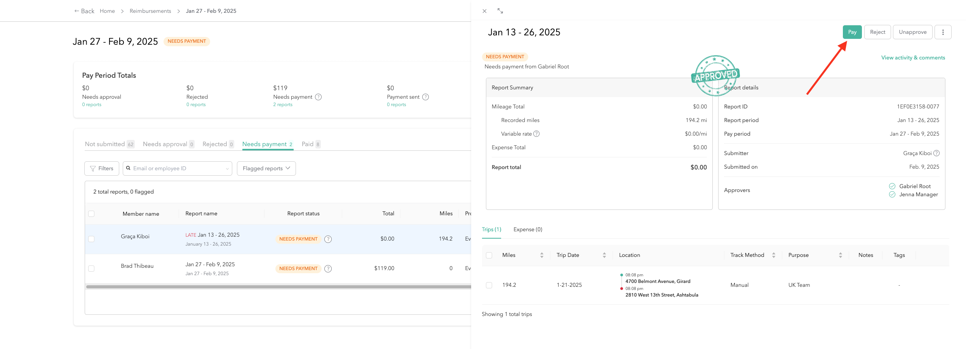Select the Graça Kiboi report checkbox
The height and width of the screenshot is (349, 966).
pyautogui.click(x=91, y=239)
